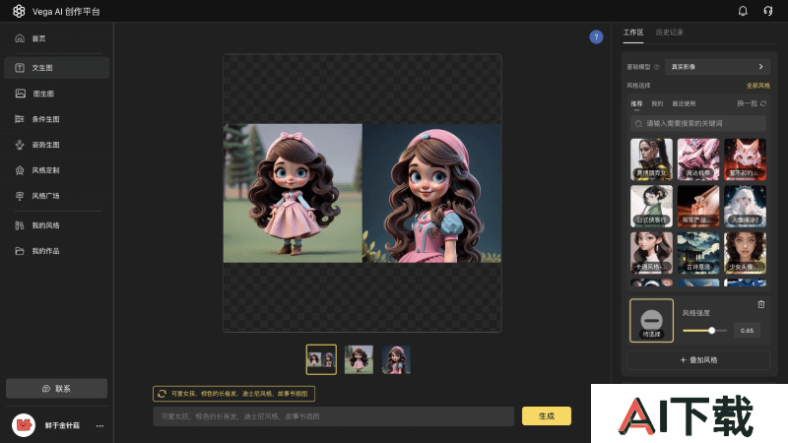Open 风格广场 style plaza in sidebar
788x443 pixels.
pyautogui.click(x=56, y=196)
